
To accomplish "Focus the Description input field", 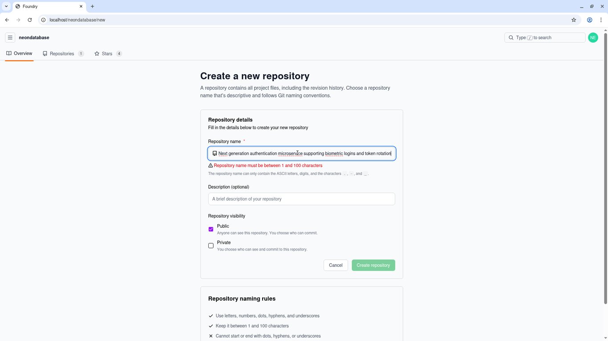I will (301, 199).
